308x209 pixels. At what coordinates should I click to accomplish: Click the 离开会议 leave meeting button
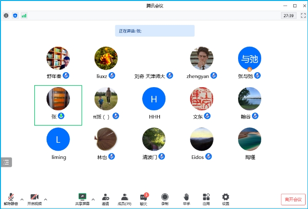[293, 199]
